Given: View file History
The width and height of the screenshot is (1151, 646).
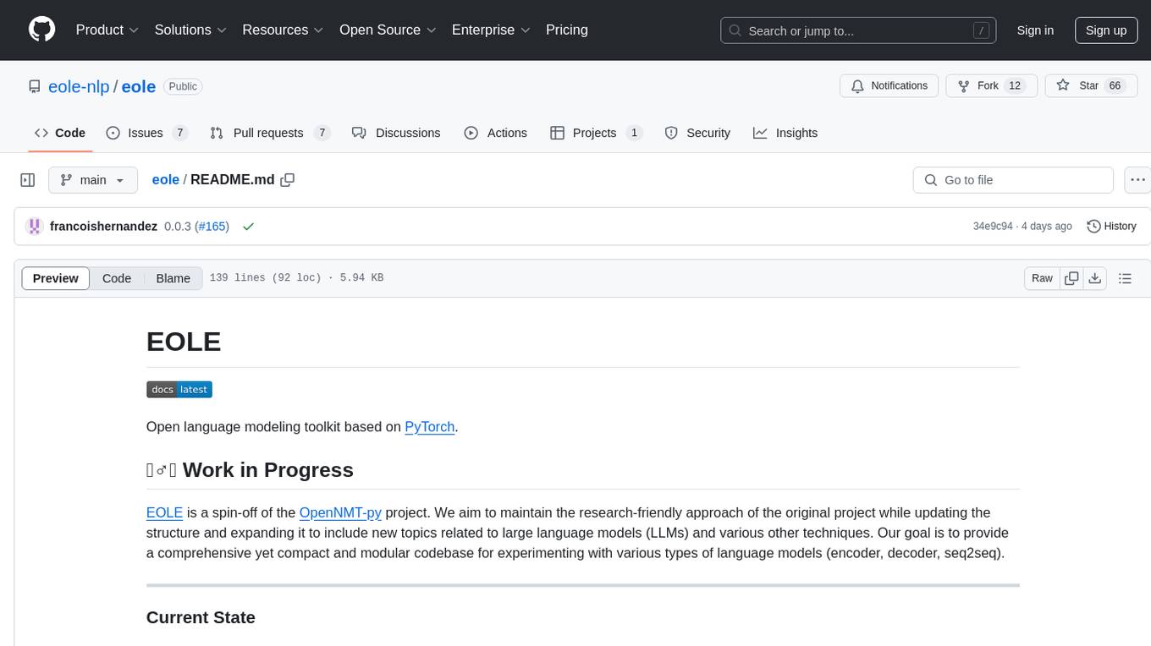Looking at the screenshot, I should (1111, 227).
